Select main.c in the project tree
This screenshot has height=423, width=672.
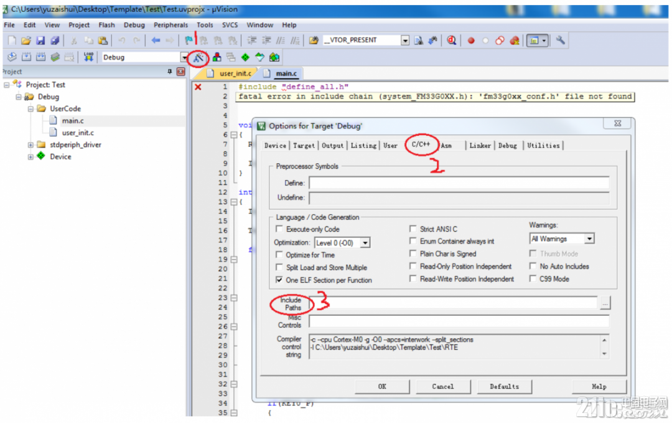[x=72, y=121]
